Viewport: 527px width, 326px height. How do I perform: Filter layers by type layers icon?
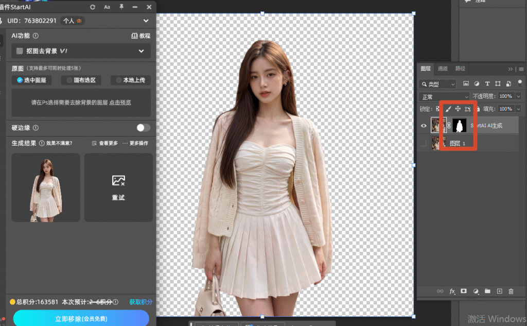coord(487,84)
